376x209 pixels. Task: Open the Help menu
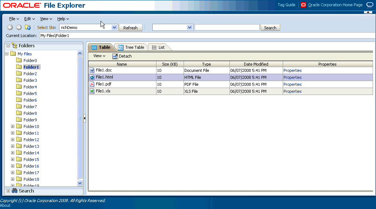pyautogui.click(x=63, y=19)
